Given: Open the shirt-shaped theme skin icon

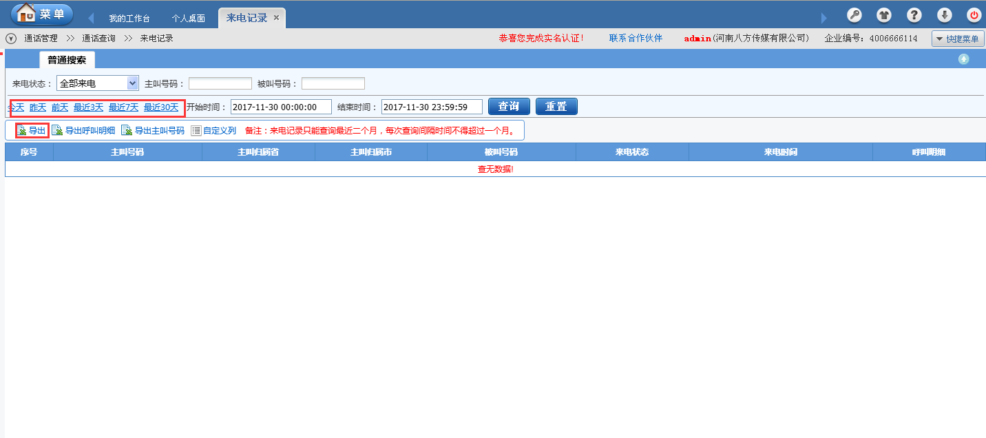Looking at the screenshot, I should [884, 15].
